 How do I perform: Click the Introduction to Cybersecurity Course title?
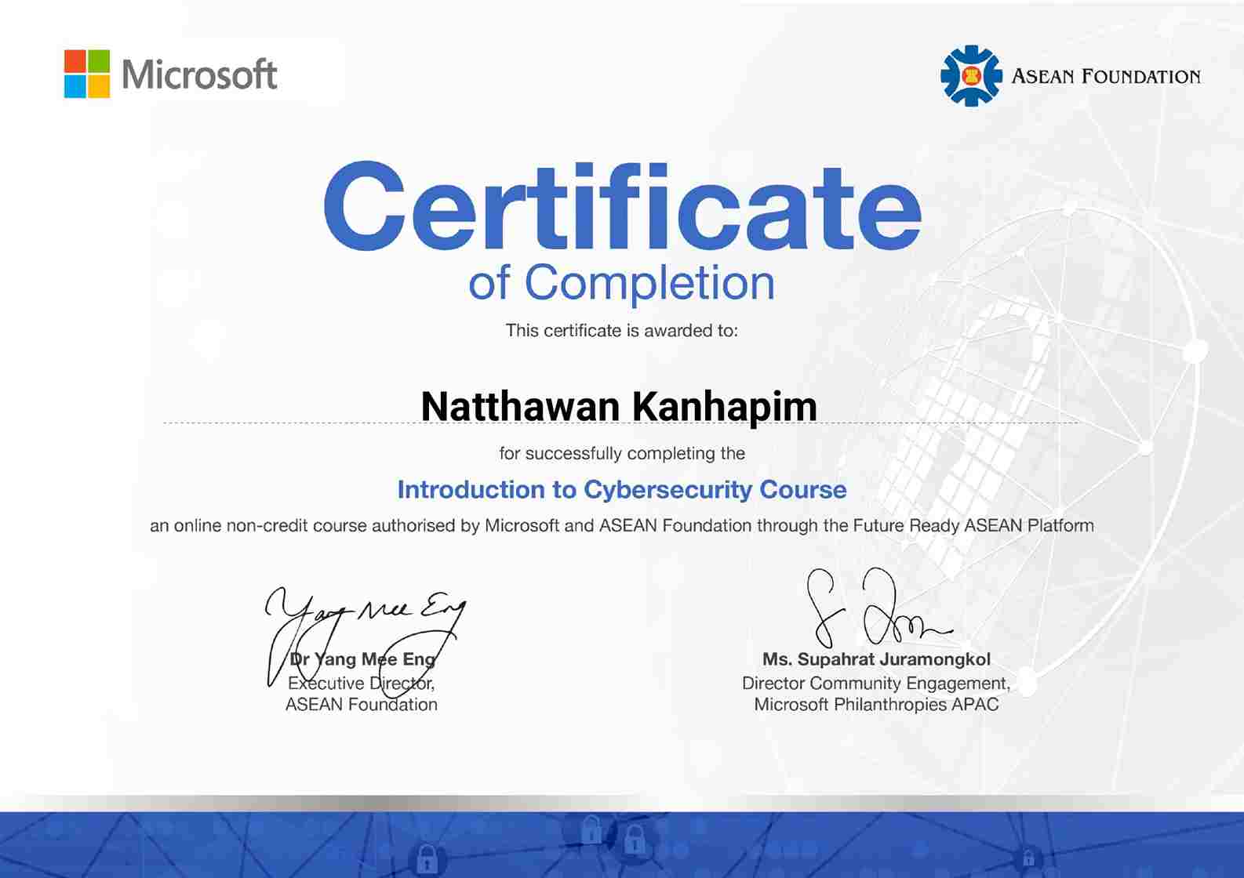point(622,489)
